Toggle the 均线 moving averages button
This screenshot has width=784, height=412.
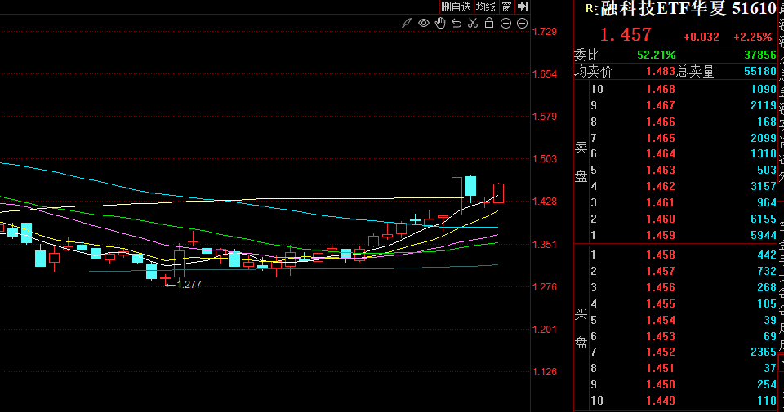click(x=486, y=7)
